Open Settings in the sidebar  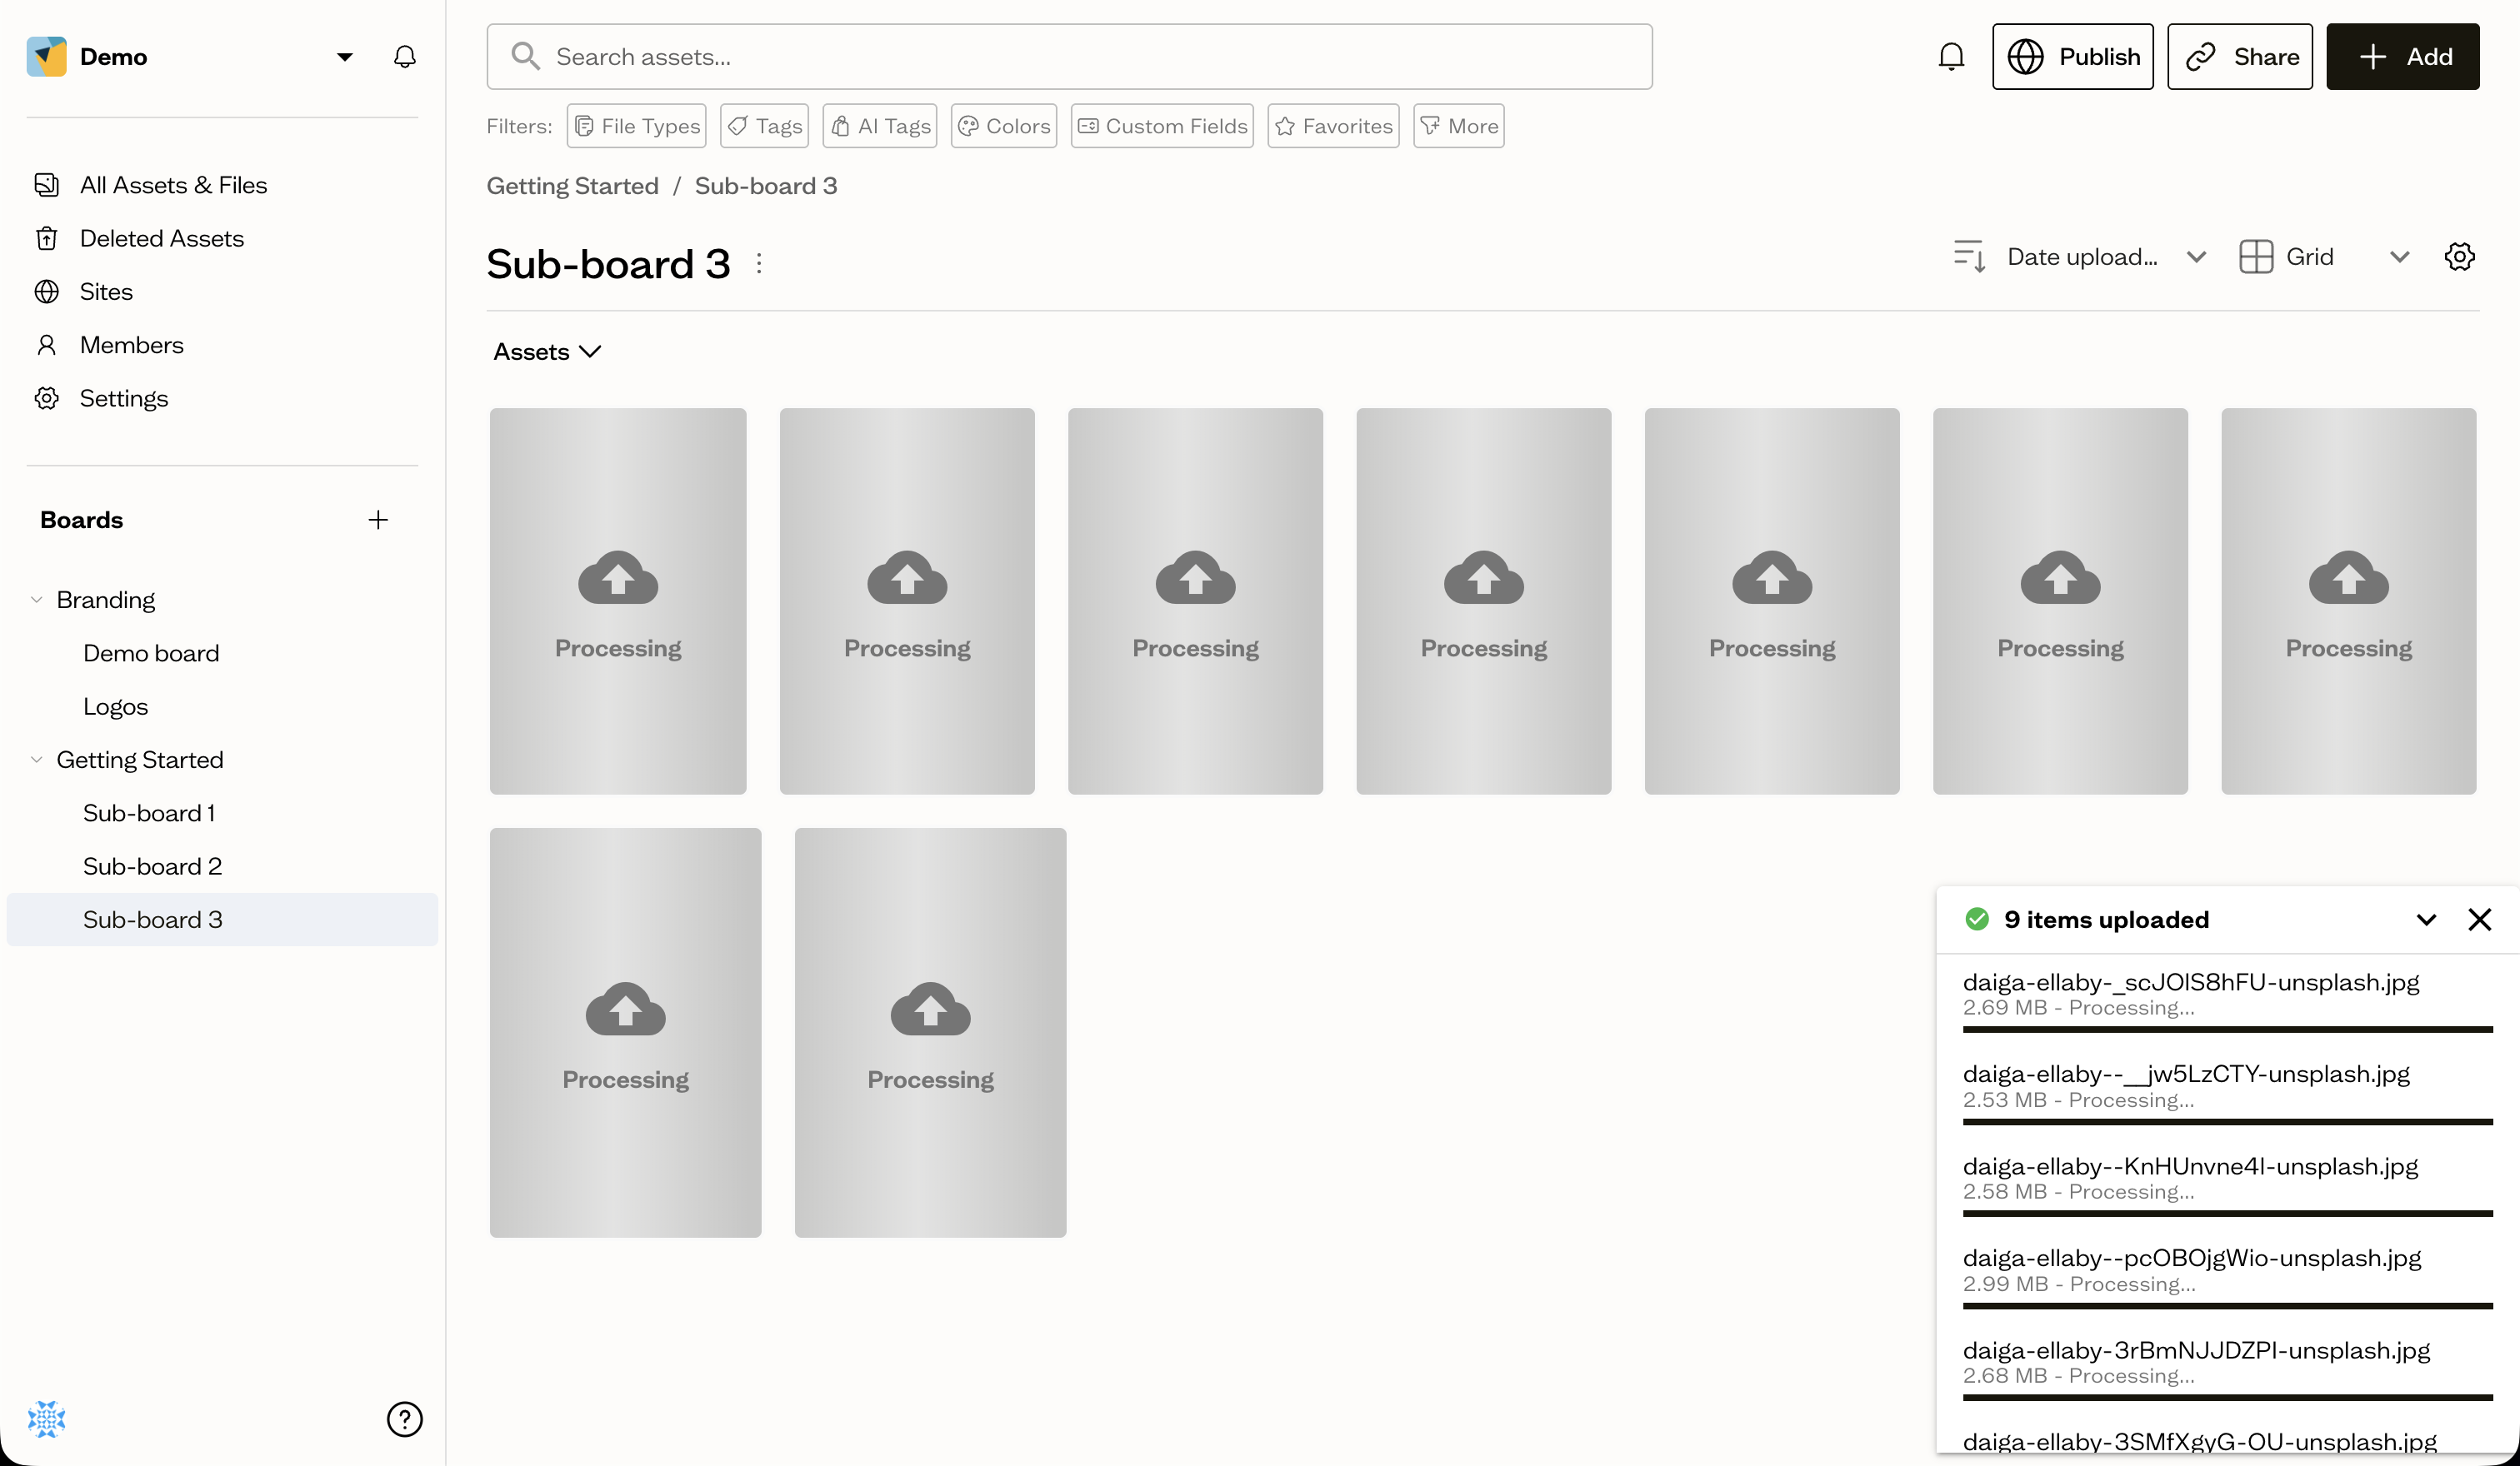tap(124, 397)
